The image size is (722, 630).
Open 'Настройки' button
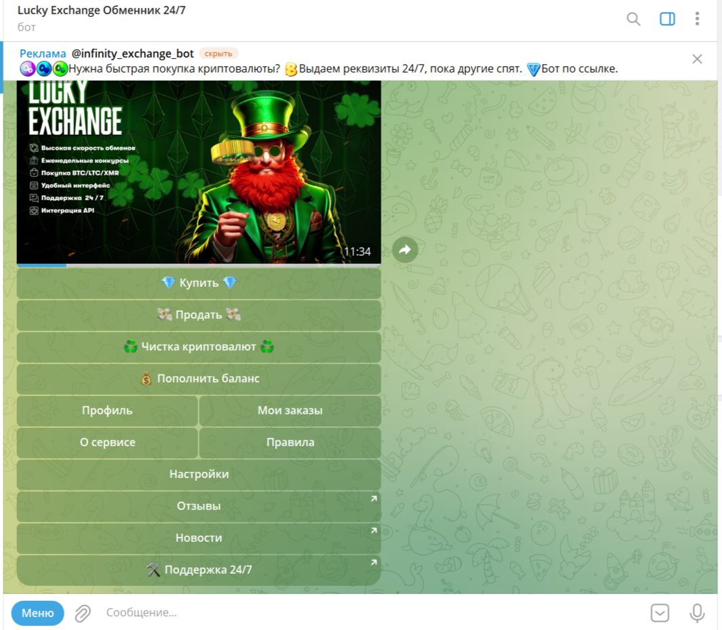click(x=199, y=474)
